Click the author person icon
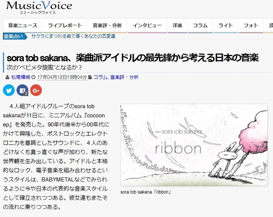 7,77
